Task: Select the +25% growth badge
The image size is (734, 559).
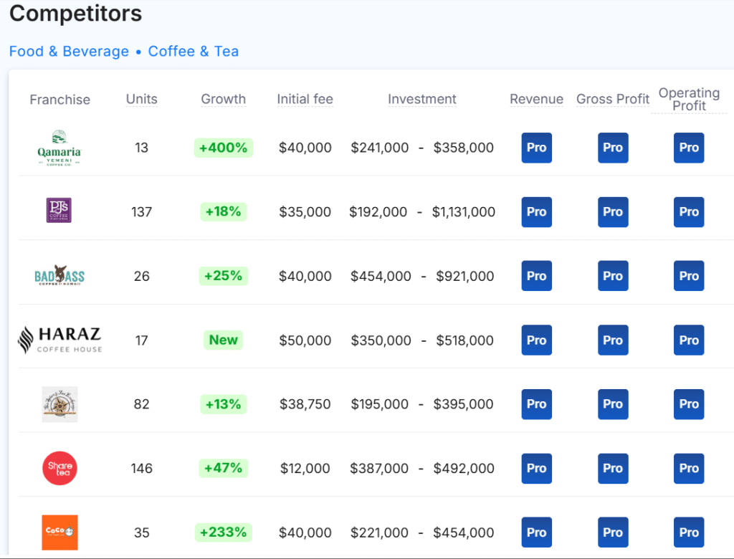Action: click(224, 276)
